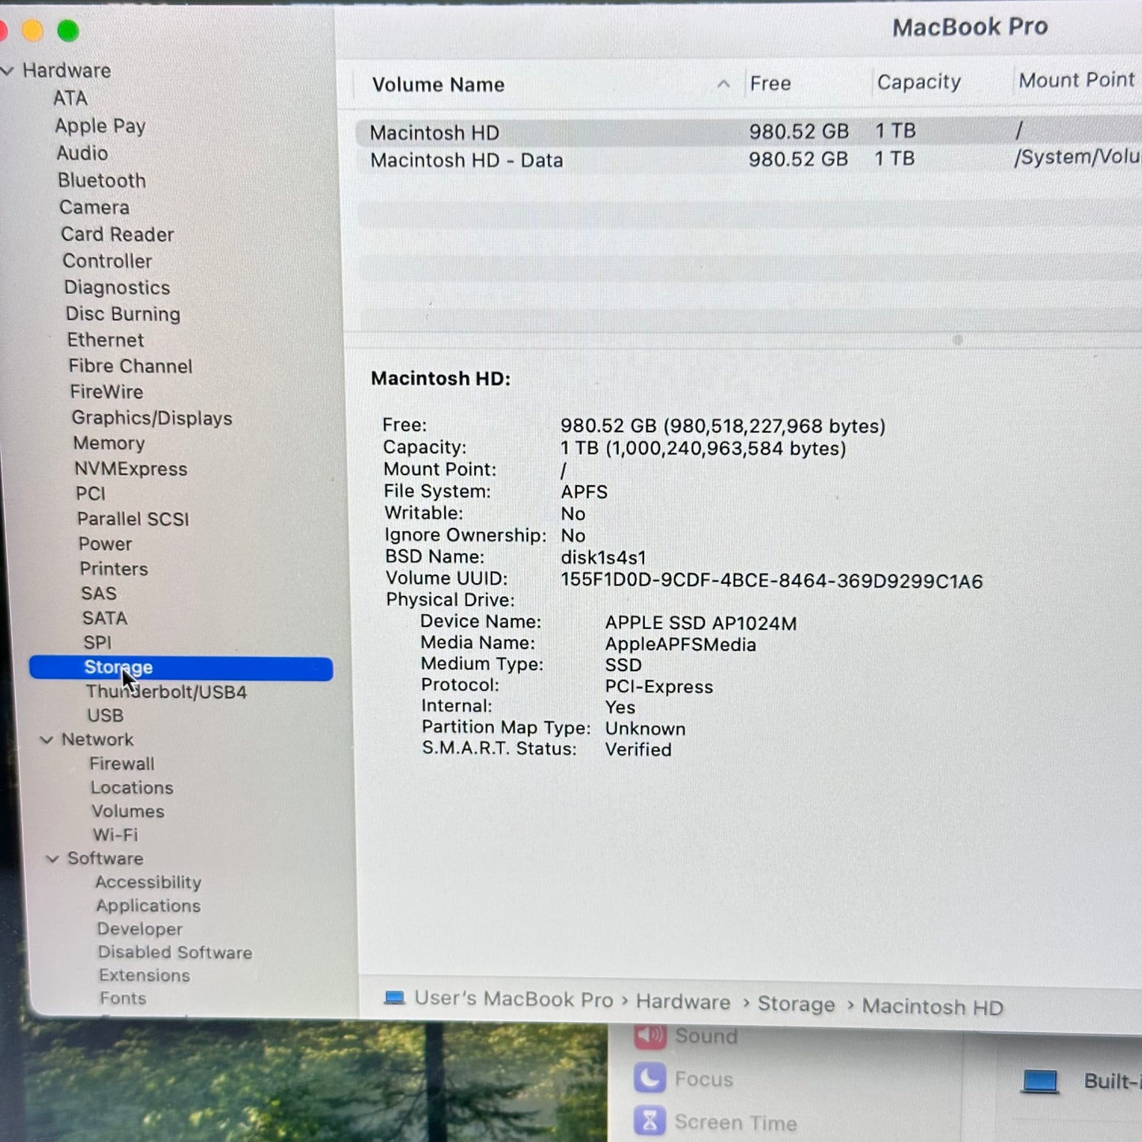Image resolution: width=1142 pixels, height=1142 pixels.
Task: Open Applications under Software
Action: tap(149, 906)
